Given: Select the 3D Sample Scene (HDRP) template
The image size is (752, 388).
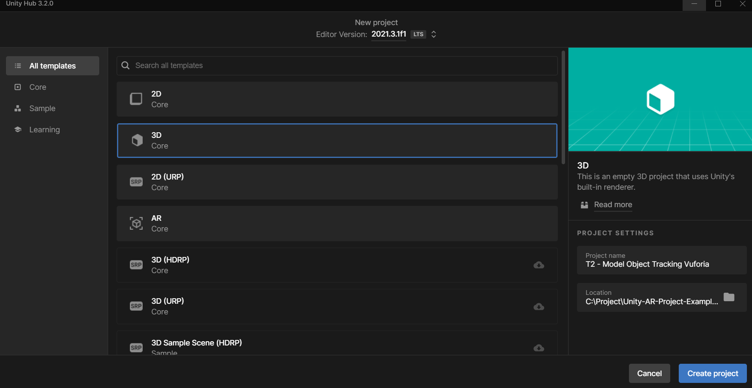Looking at the screenshot, I should [337, 343].
